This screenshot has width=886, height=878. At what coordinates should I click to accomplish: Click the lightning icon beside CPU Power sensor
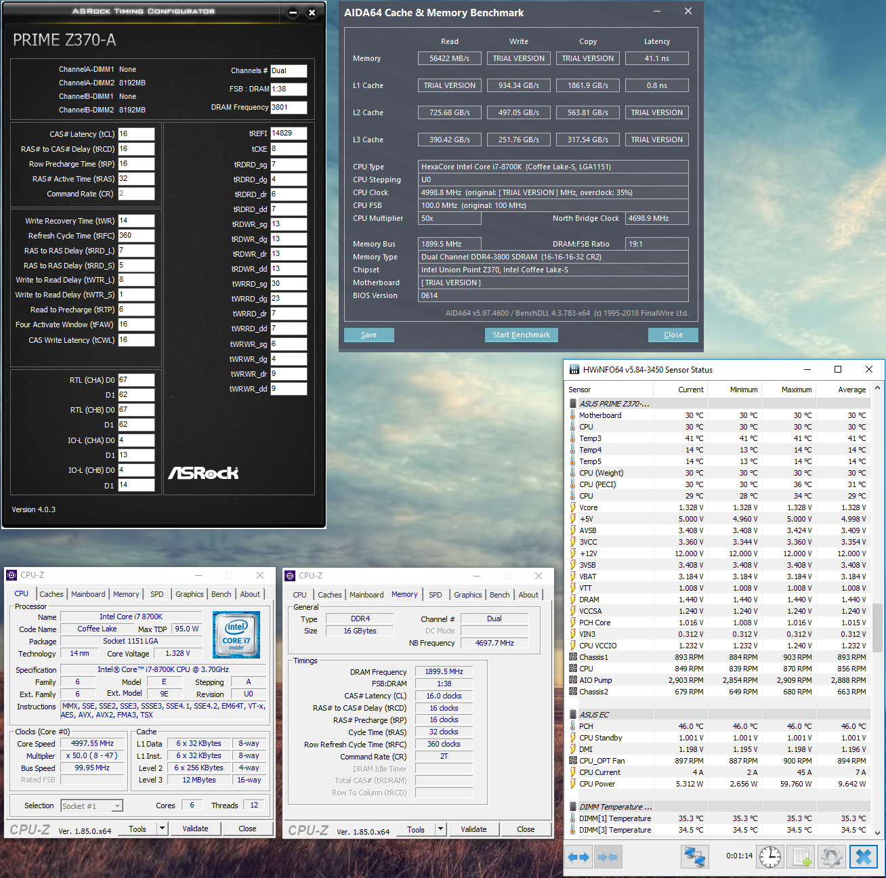coord(573,784)
